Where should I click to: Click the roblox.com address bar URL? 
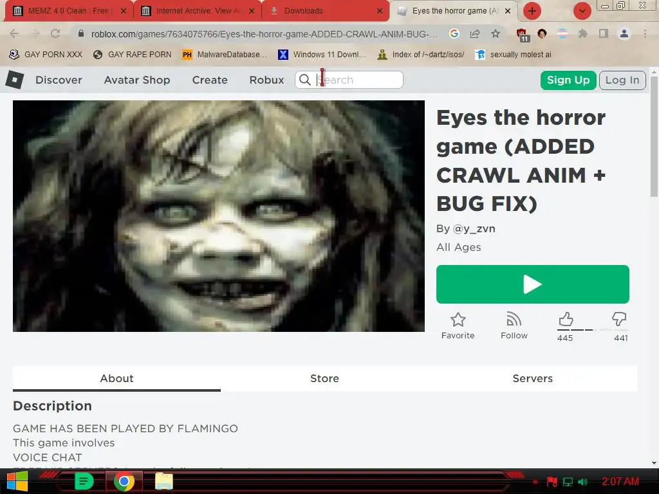tap(264, 34)
